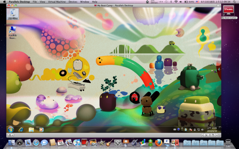Launch iTunes from the Dock

coord(77,143)
